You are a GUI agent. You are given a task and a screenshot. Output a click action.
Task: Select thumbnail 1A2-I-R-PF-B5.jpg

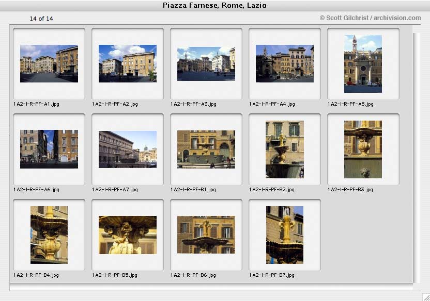coord(128,235)
